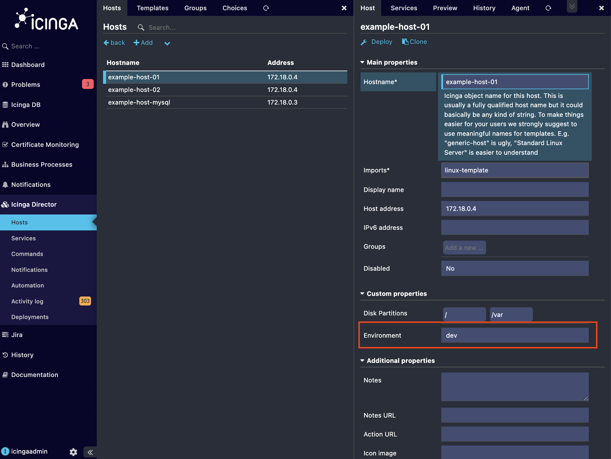Click the Problems count badge 3
The height and width of the screenshot is (459, 611).
pyautogui.click(x=87, y=84)
